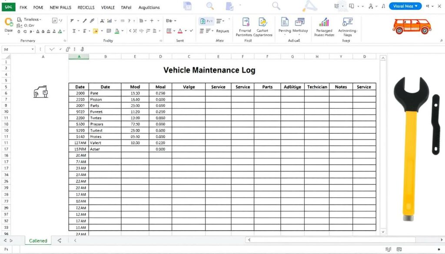The width and height of the screenshot is (445, 254).
Task: Open the border style dropdown arrow
Action: (174, 31)
